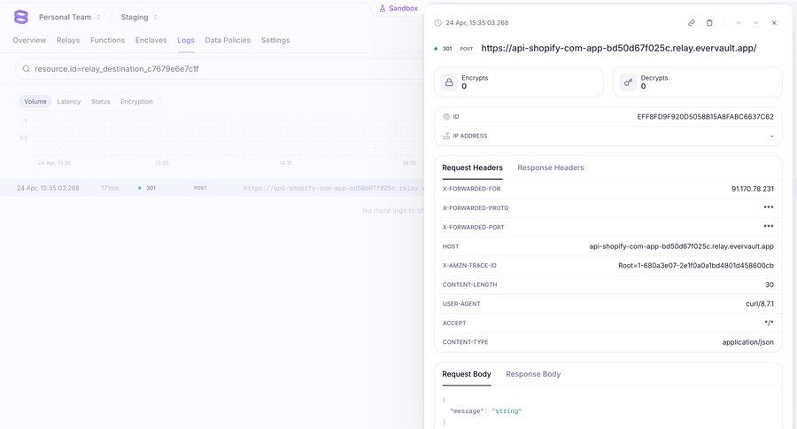Viewport: 797px width, 429px height.
Task: Reveal hidden X-FORWARDED-PROTO value dots
Action: pos(769,207)
